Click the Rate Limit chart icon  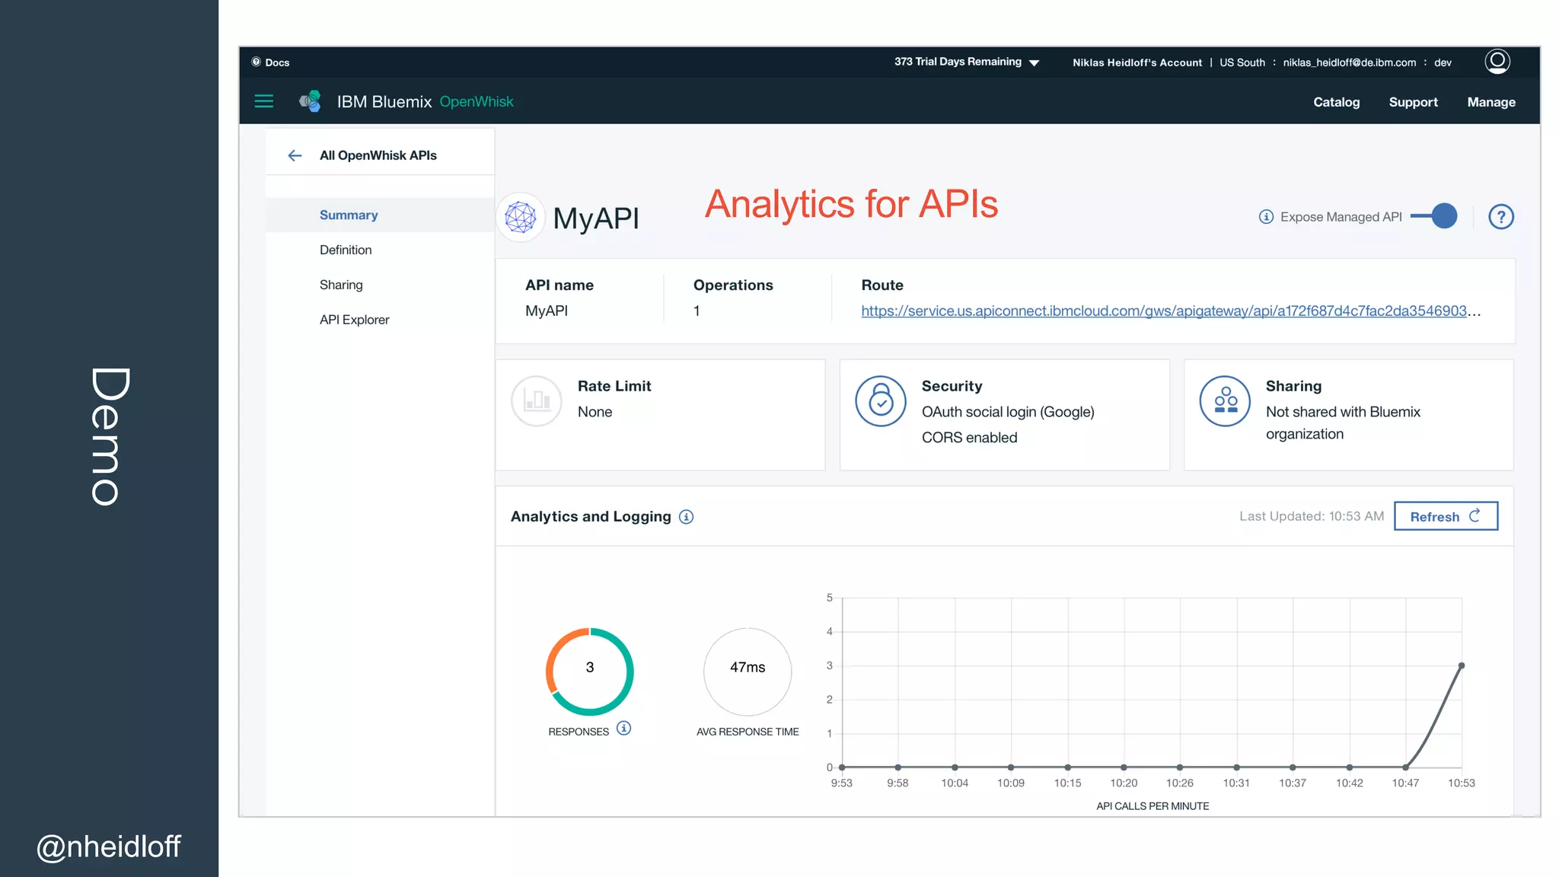pyautogui.click(x=537, y=400)
